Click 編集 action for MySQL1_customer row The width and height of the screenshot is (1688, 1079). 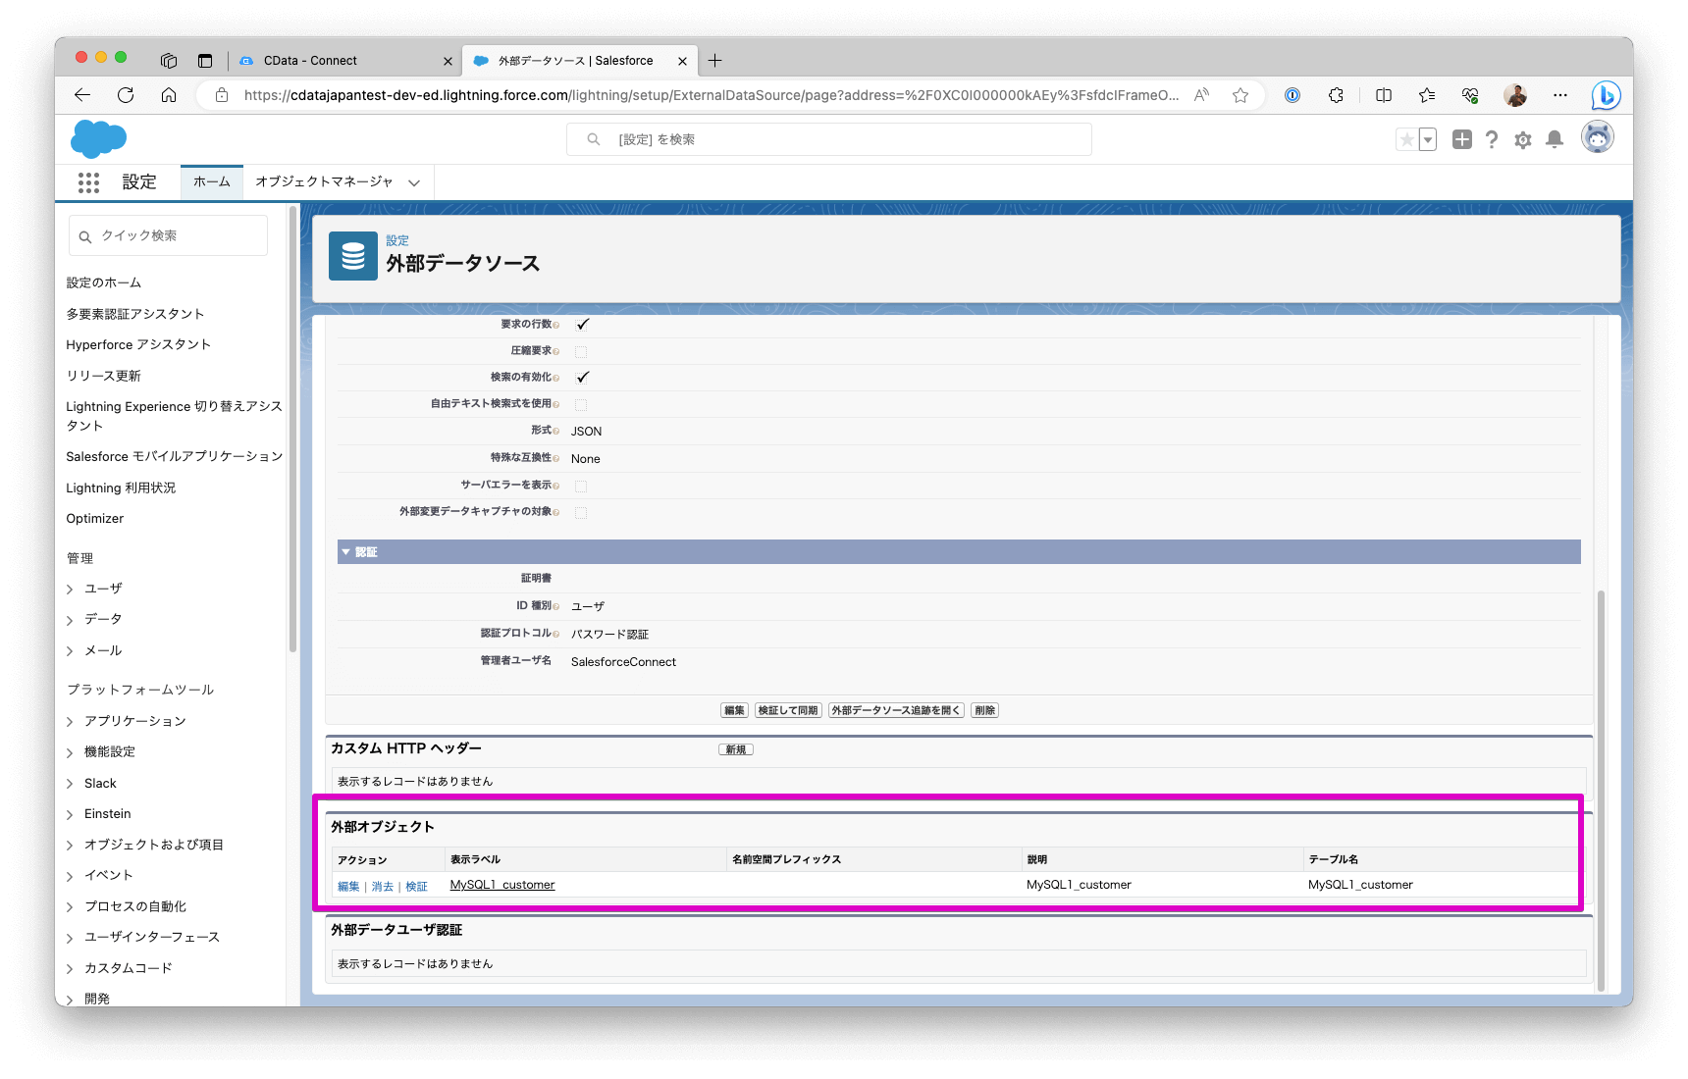point(348,887)
